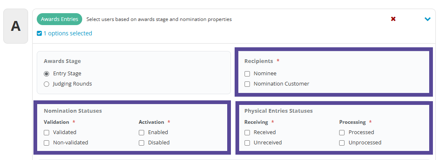
Task: Select the Entry Stage radio button
Action: point(47,74)
